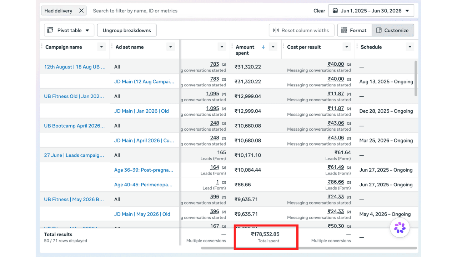Screen dimensions: 457x257
Task: Open the Pivot table dropdown
Action: coord(69,30)
